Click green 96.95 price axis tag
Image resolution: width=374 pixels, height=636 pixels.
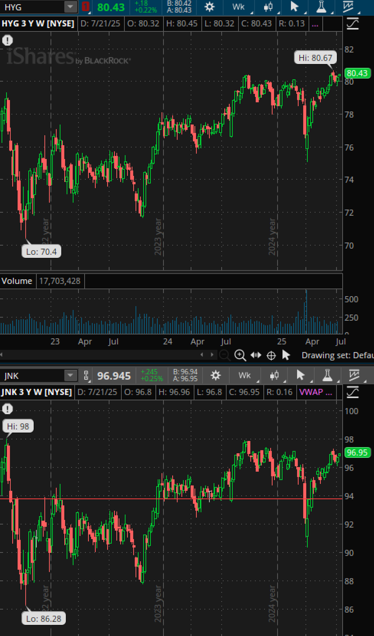point(358,453)
